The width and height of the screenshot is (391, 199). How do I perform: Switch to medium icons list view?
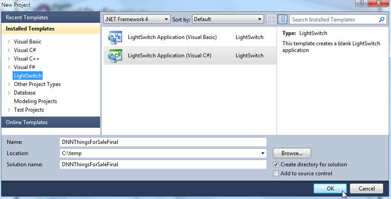coord(282,19)
